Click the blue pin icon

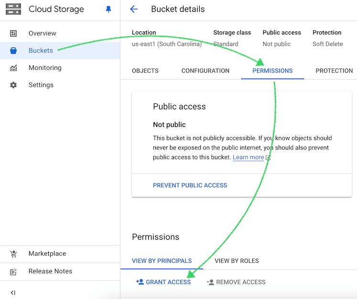(x=108, y=10)
